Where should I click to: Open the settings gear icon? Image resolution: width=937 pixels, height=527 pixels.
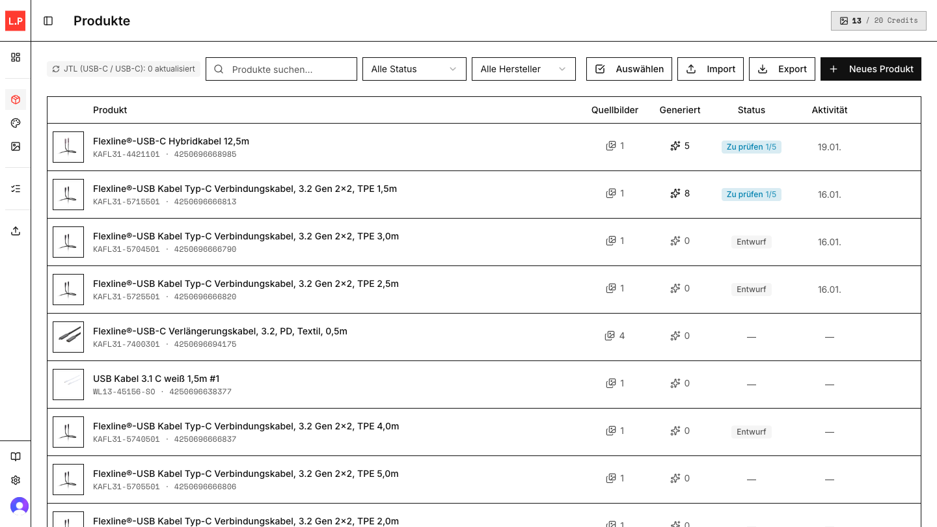[x=16, y=480]
